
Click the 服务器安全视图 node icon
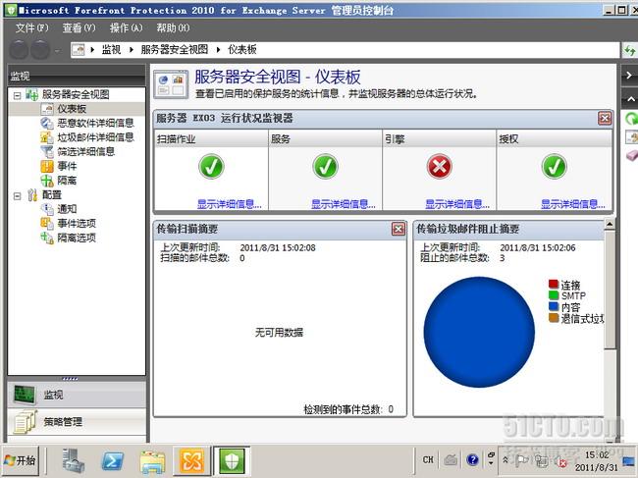coord(31,94)
